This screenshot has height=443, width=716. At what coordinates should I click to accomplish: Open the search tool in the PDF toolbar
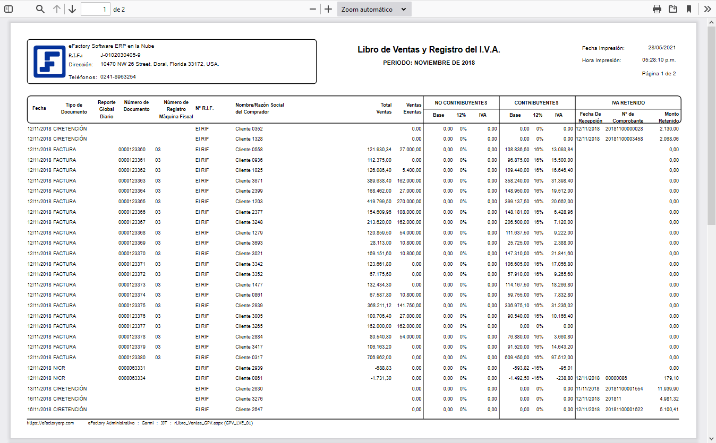[40, 8]
